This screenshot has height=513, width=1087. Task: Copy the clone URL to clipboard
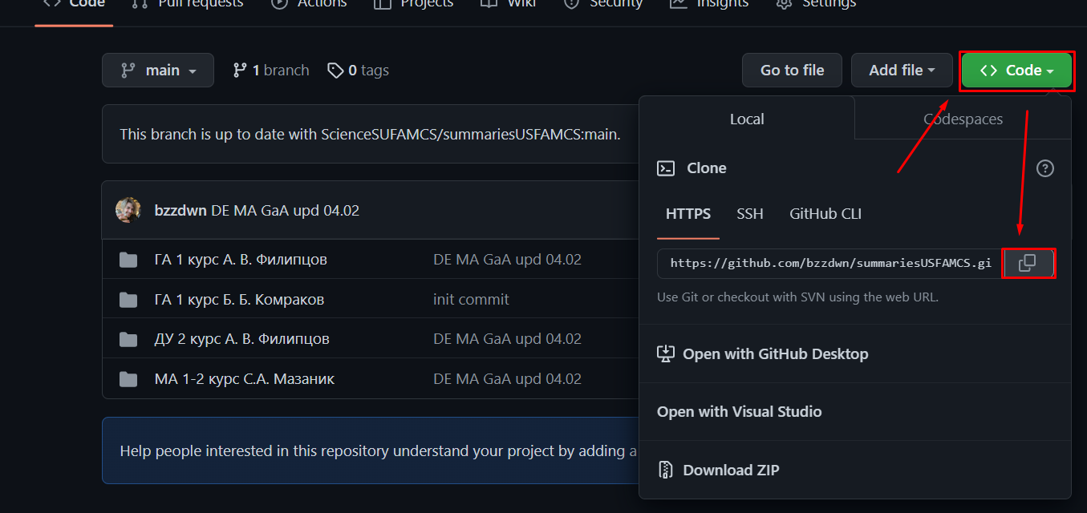coord(1028,263)
